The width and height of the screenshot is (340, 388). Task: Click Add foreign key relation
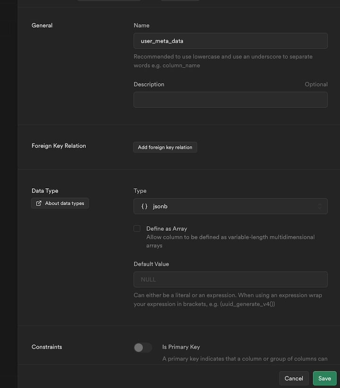(165, 147)
